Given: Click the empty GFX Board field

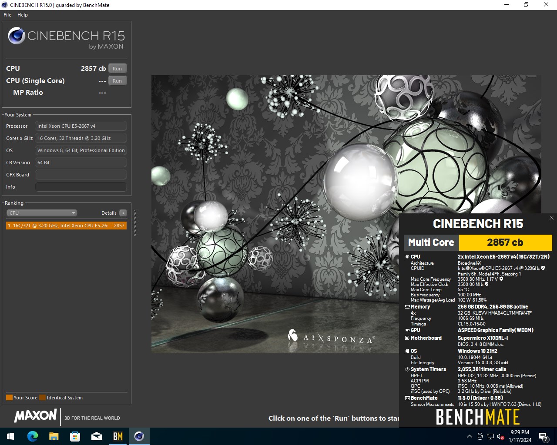Looking at the screenshot, I should [81, 175].
